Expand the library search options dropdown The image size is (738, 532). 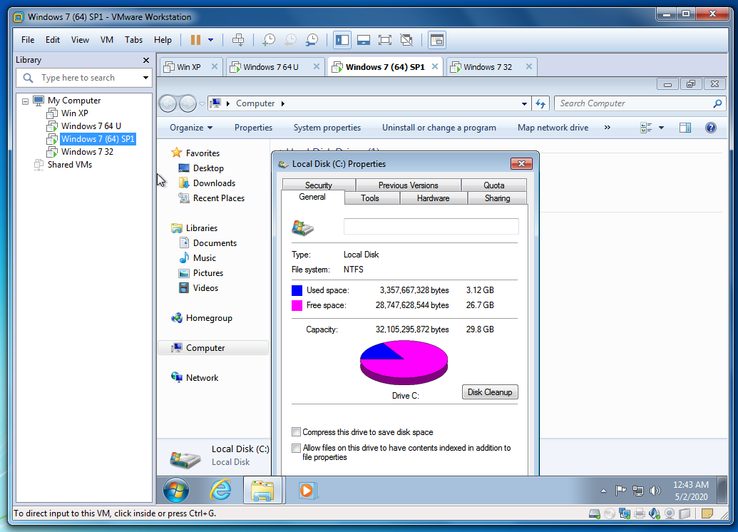145,78
